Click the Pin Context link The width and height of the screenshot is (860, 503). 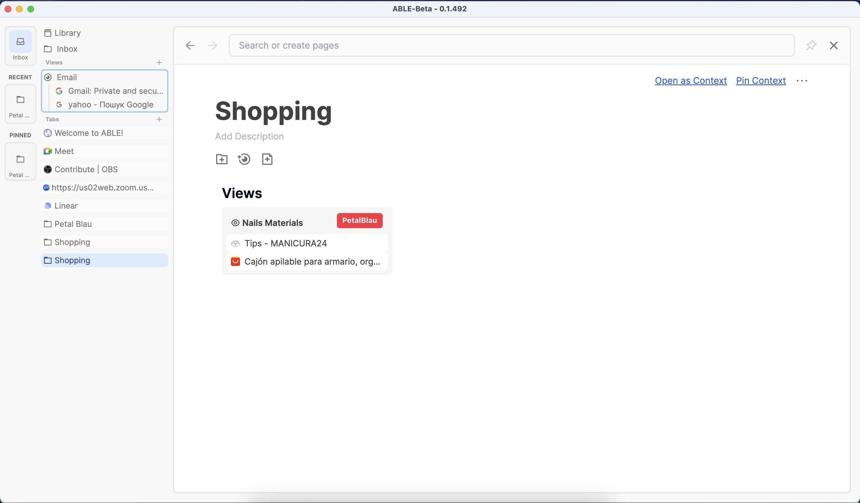tap(761, 80)
